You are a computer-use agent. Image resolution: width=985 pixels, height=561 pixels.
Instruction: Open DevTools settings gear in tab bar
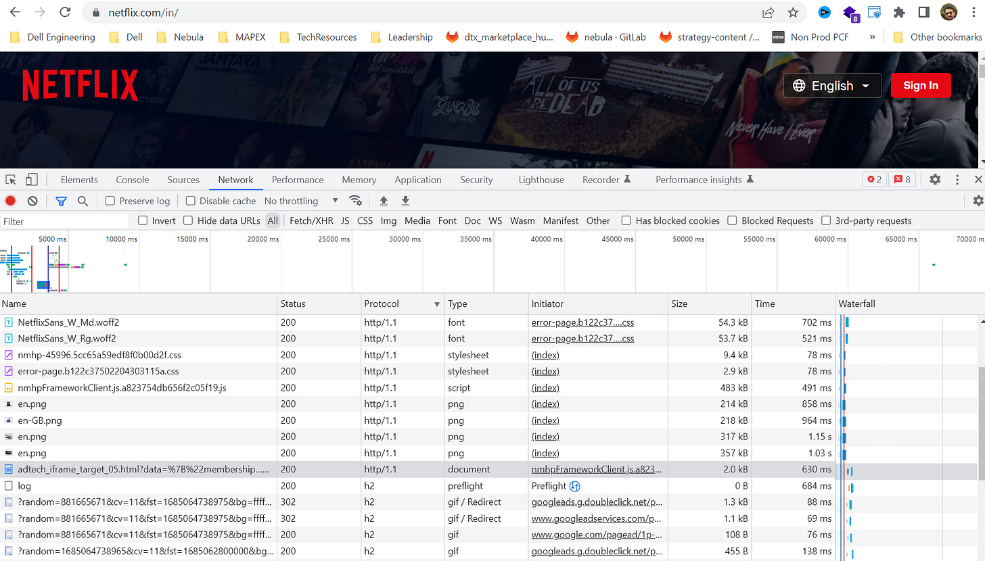click(935, 180)
